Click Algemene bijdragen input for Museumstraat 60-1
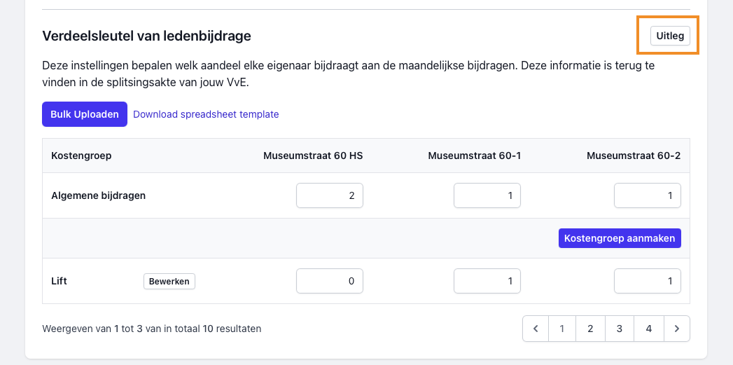 [487, 195]
